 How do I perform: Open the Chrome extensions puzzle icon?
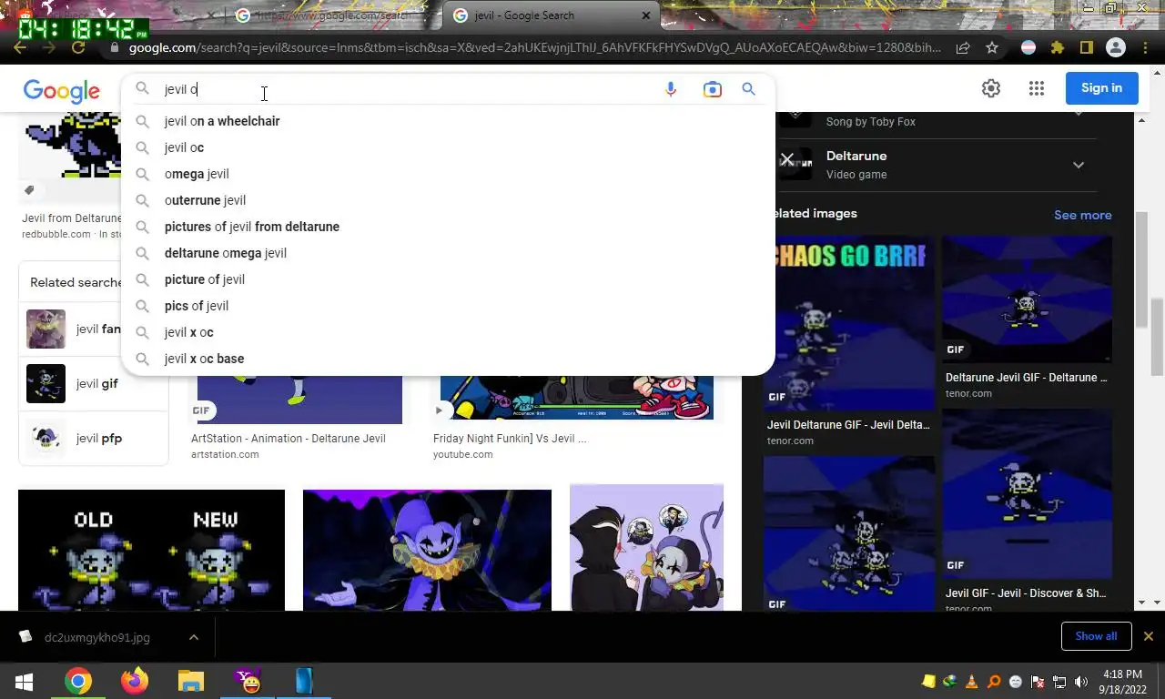coord(1058,48)
